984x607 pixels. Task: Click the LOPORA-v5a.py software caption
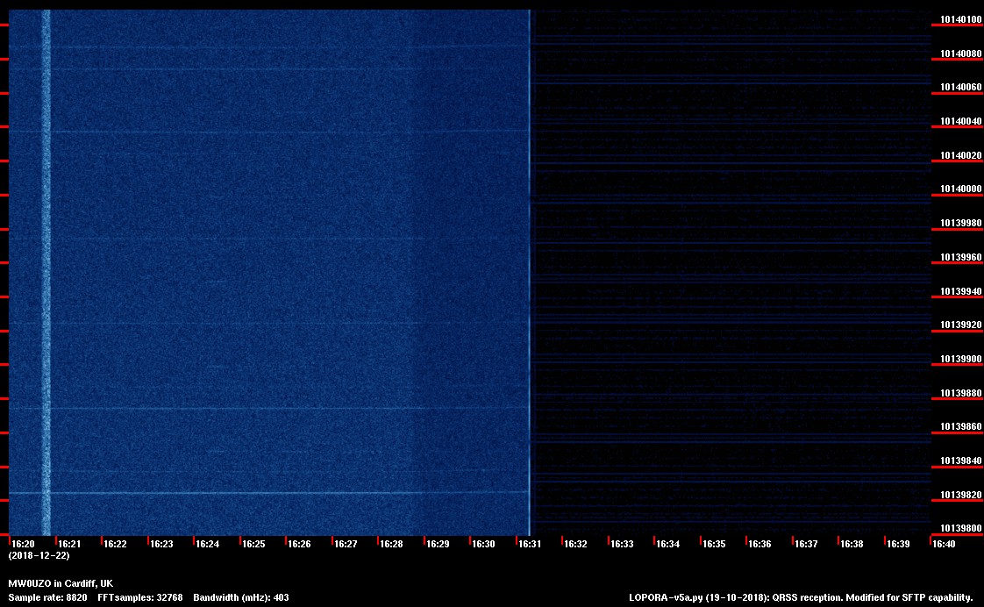point(801,597)
